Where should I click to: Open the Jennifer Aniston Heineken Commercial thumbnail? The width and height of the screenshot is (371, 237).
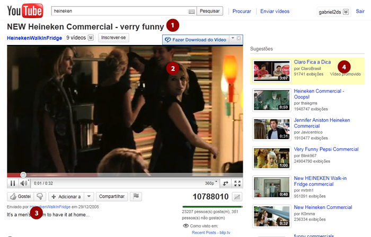click(271, 129)
